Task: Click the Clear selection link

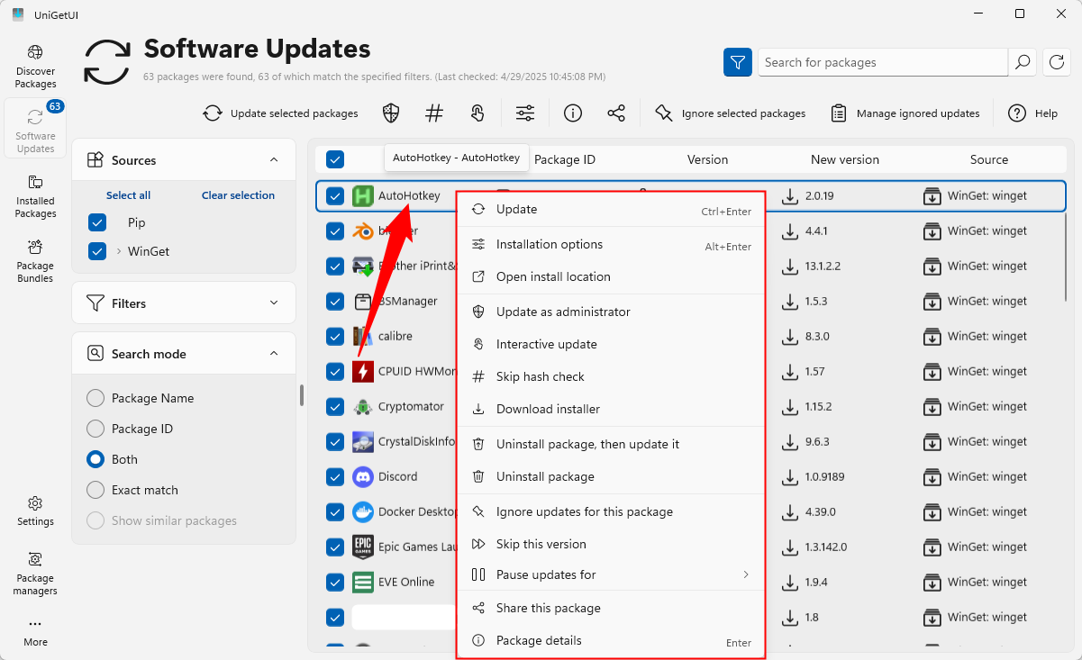Action: point(238,195)
